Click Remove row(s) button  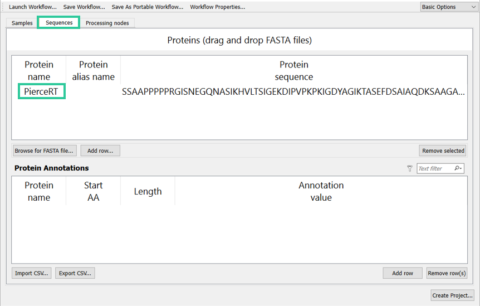pyautogui.click(x=447, y=273)
